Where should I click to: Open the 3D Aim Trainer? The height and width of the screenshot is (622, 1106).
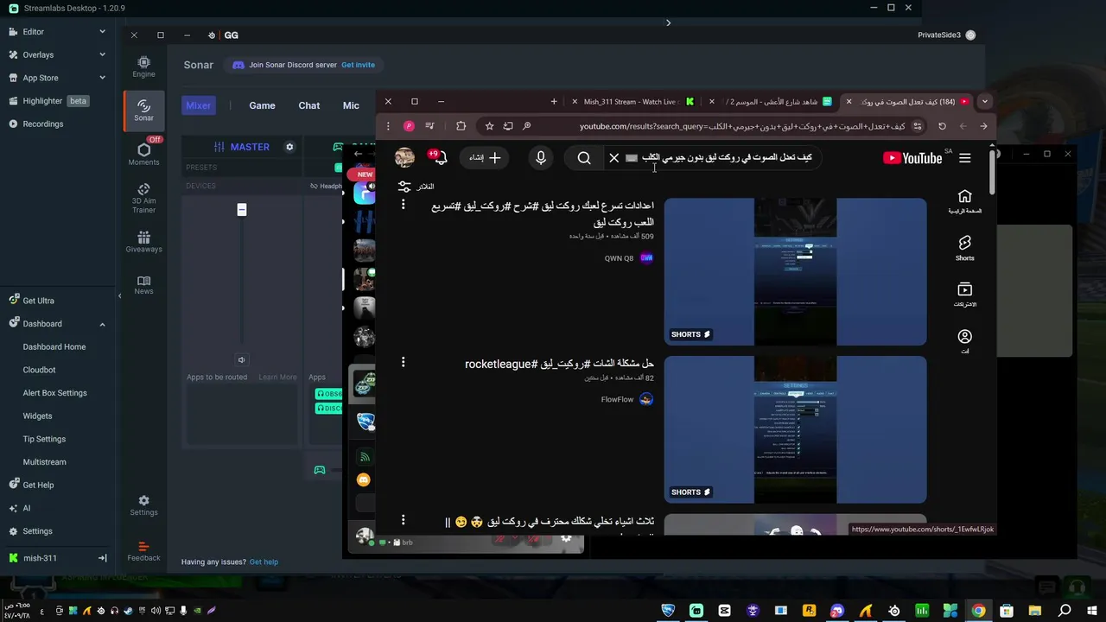pyautogui.click(x=143, y=198)
